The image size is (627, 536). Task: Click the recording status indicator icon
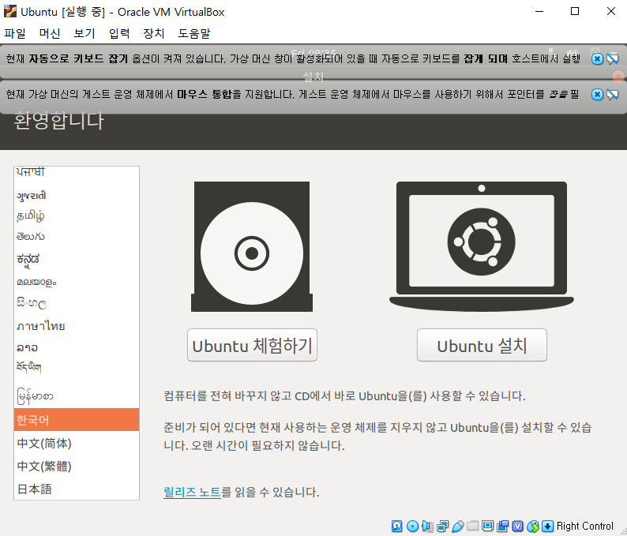point(503,526)
